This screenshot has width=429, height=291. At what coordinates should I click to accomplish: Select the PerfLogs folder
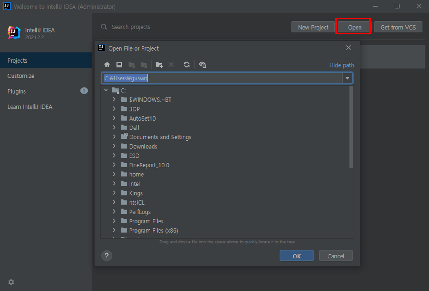pos(136,212)
